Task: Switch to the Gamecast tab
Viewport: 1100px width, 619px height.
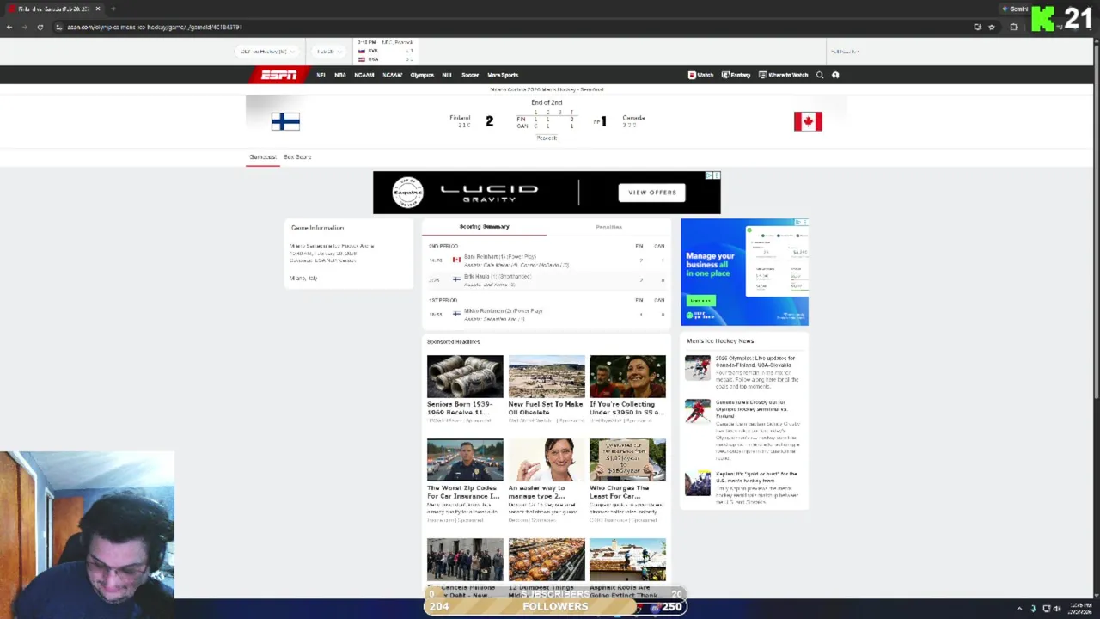Action: pyautogui.click(x=263, y=157)
